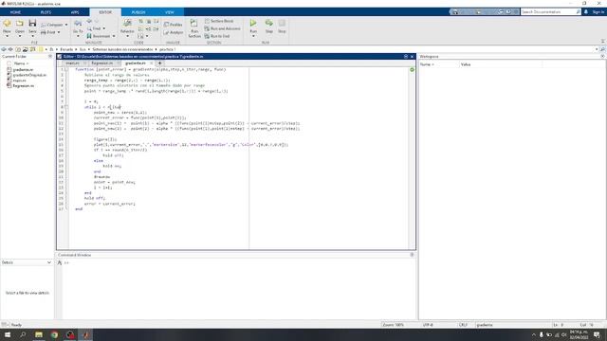Screen dimensions: 607x341
Task: Open Chrome from the Windows taskbar
Action: [x=54, y=334]
